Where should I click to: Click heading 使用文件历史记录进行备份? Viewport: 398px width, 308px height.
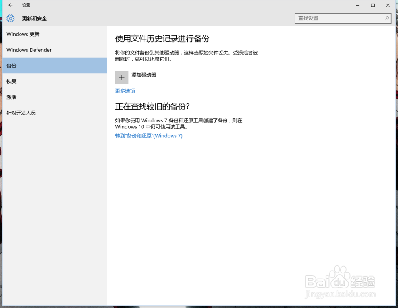point(162,39)
